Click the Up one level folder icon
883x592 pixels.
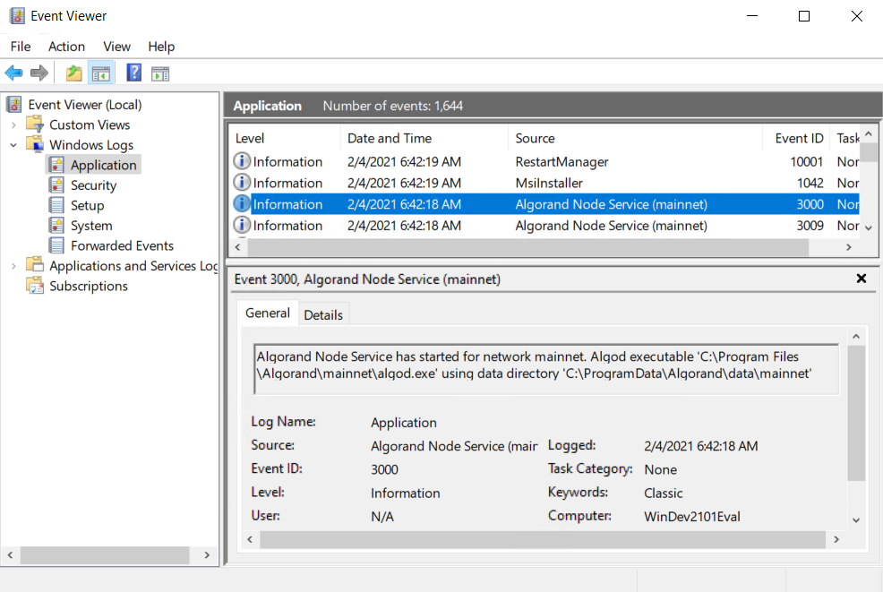73,73
